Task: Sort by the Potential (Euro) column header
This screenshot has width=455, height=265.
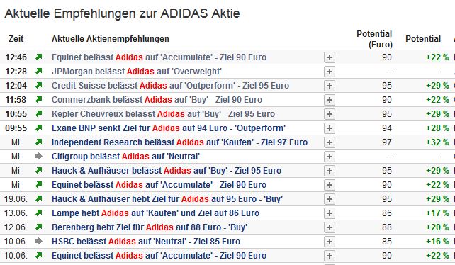Action: (374, 39)
